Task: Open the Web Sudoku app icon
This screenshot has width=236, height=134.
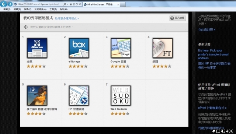Action: pos(121,96)
